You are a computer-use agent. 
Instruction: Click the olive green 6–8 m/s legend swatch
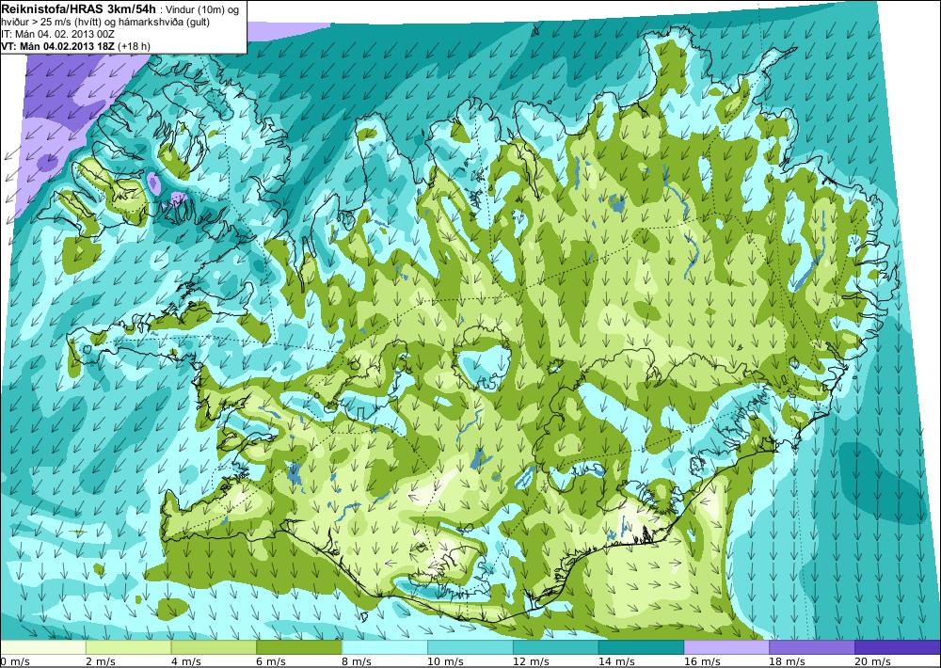point(299,647)
